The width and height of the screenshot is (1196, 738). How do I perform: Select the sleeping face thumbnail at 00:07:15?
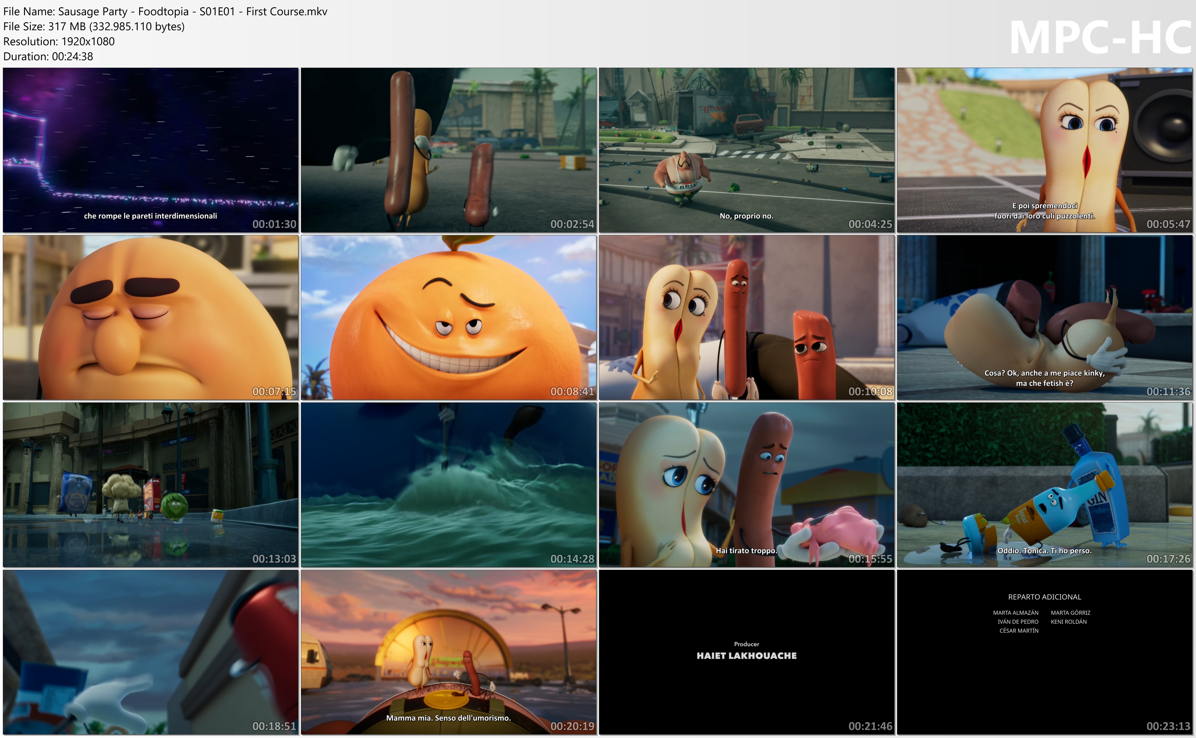150,317
